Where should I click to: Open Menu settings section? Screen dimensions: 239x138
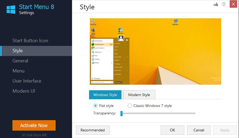pos(18,71)
